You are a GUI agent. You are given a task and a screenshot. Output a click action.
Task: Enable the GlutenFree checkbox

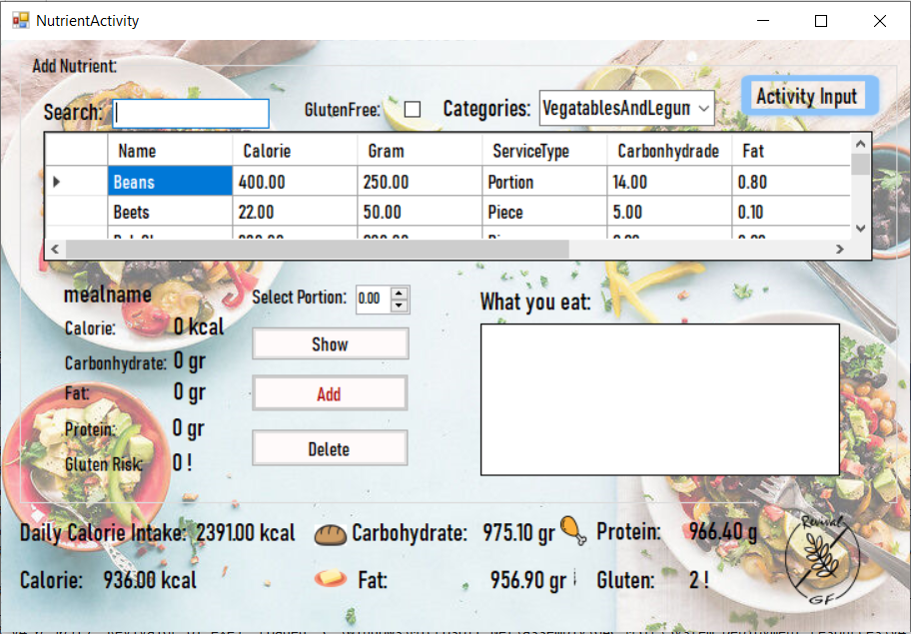tap(413, 108)
